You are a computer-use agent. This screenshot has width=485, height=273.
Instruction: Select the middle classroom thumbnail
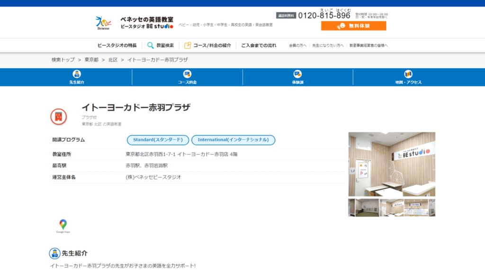(392, 208)
